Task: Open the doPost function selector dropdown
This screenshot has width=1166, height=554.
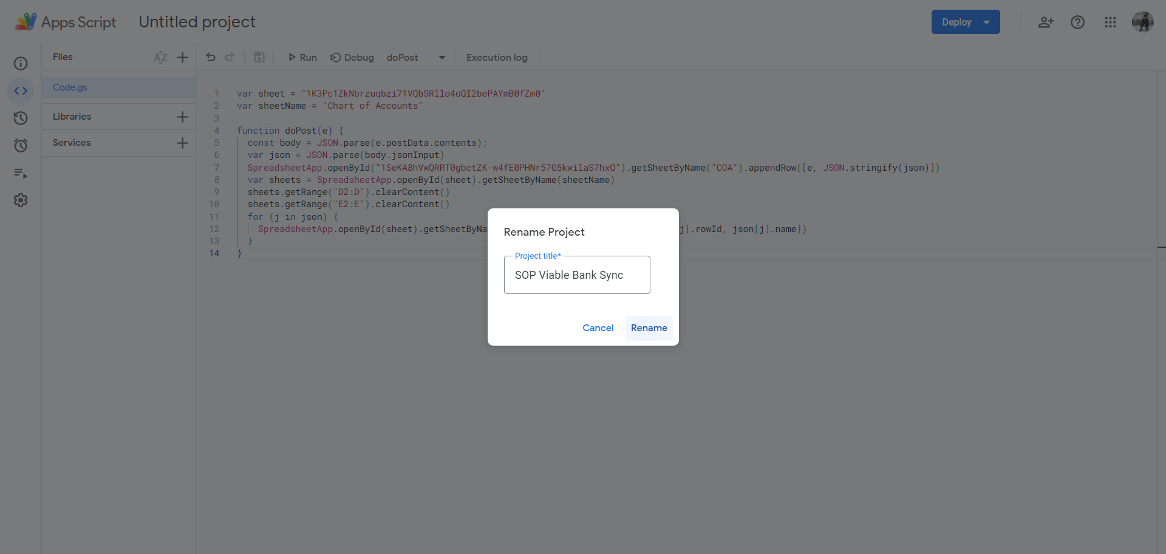Action: 416,57
